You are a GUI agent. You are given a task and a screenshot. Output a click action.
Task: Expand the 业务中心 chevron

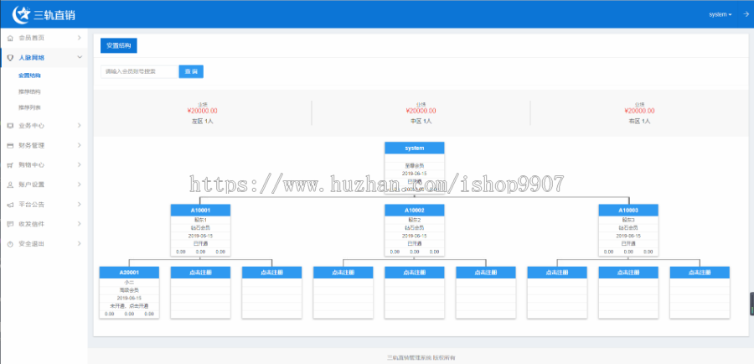click(x=79, y=125)
